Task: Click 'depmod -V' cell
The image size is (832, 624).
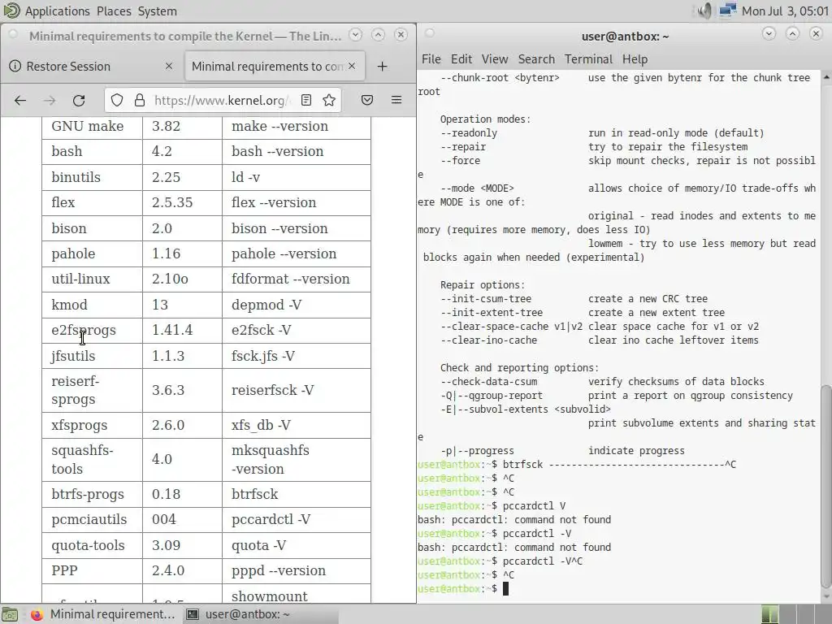Action: (x=296, y=305)
